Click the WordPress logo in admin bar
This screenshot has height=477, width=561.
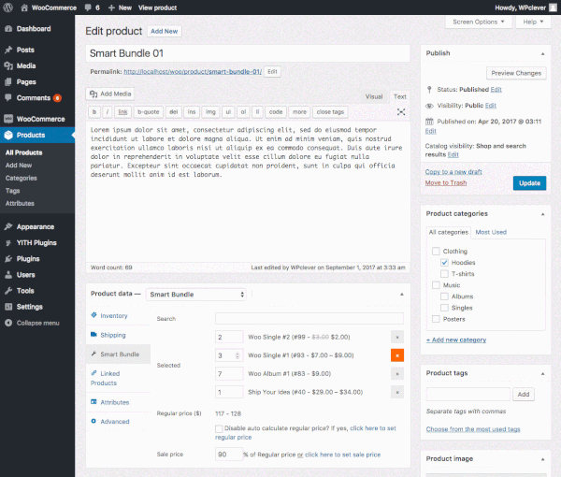[7, 7]
